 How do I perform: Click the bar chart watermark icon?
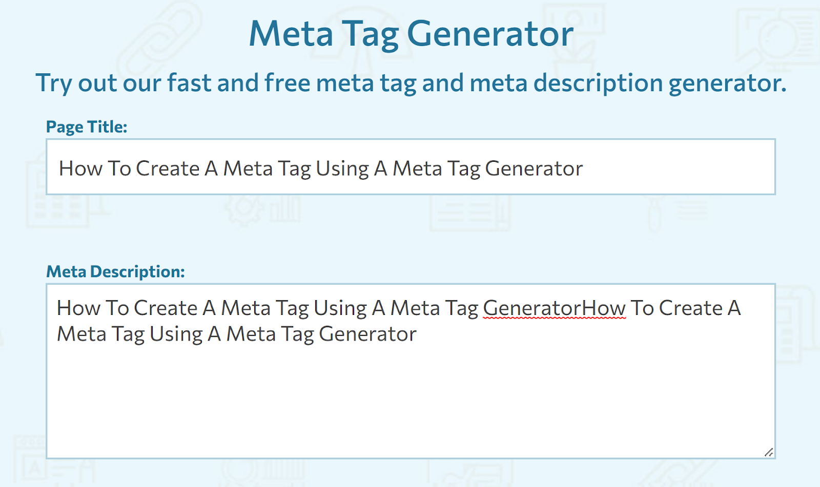pos(285,208)
